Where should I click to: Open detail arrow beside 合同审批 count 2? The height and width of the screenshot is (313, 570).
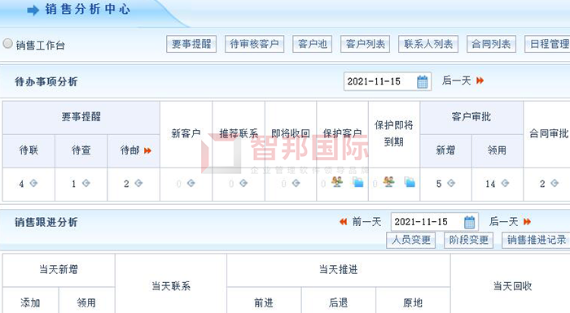click(x=555, y=184)
